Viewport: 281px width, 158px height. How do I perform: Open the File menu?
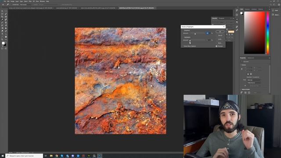click(5, 1)
